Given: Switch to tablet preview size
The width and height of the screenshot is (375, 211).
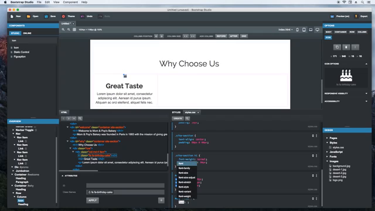Looking at the screenshot, I should click(304, 30).
